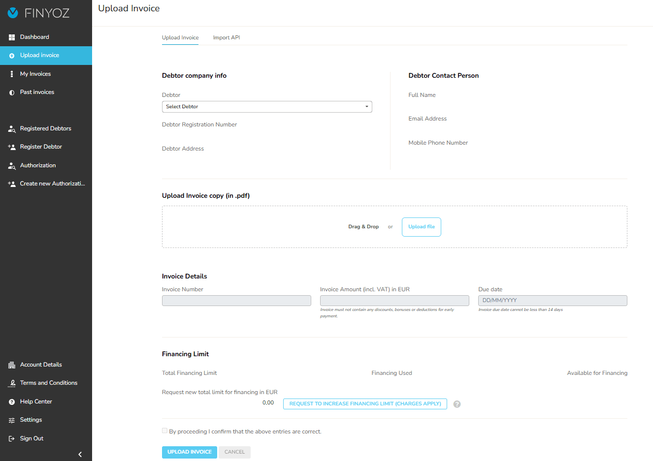This screenshot has height=461, width=653.
Task: Select the Upload Invoice tab
Action: (x=180, y=37)
